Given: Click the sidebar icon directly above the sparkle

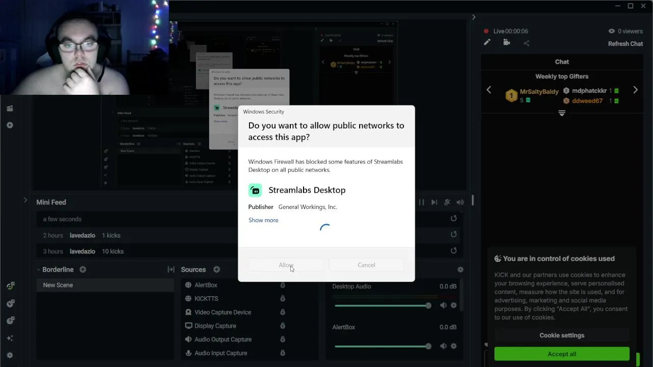Looking at the screenshot, I should 10,321.
